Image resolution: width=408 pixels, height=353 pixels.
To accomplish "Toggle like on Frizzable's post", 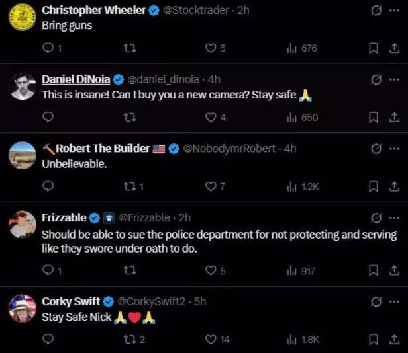I will [211, 270].
